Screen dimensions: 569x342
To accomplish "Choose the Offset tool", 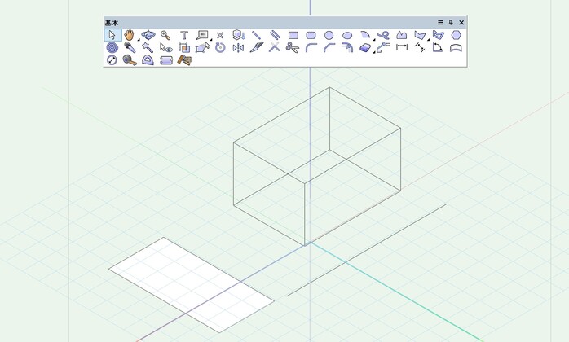I will 347,47.
